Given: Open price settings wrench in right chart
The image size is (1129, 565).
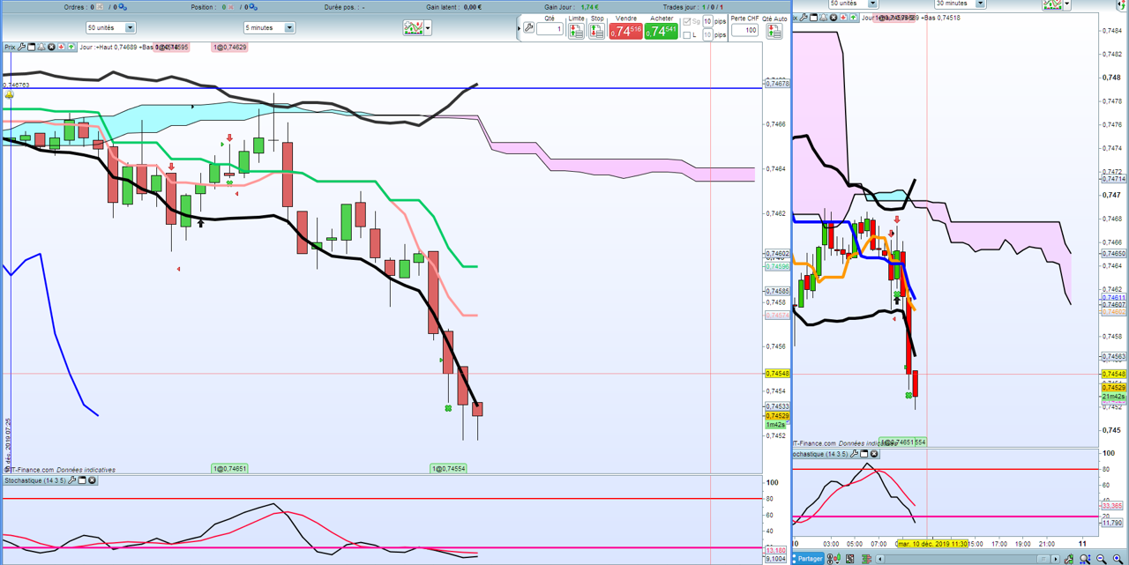Looking at the screenshot, I should coord(804,18).
